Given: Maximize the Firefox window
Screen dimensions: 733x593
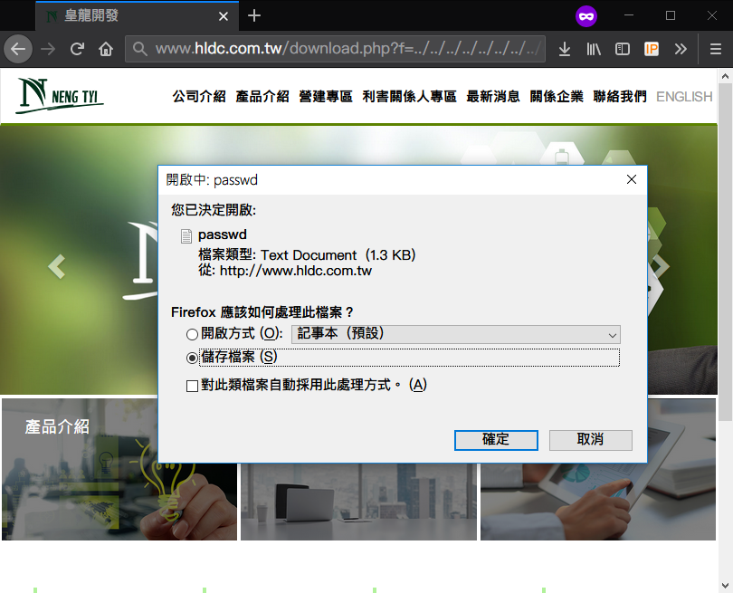Looking at the screenshot, I should [671, 15].
